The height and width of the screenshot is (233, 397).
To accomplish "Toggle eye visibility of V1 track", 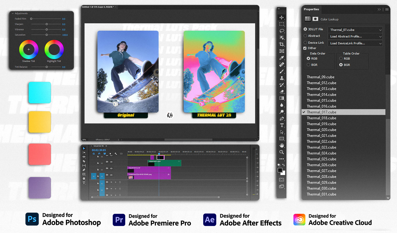I will point(111,175).
